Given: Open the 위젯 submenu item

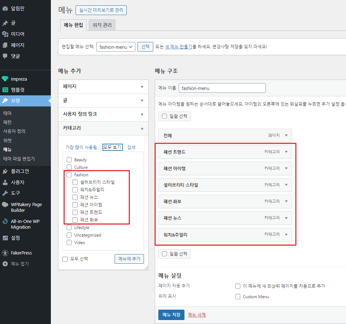Looking at the screenshot, I should coord(8,140).
